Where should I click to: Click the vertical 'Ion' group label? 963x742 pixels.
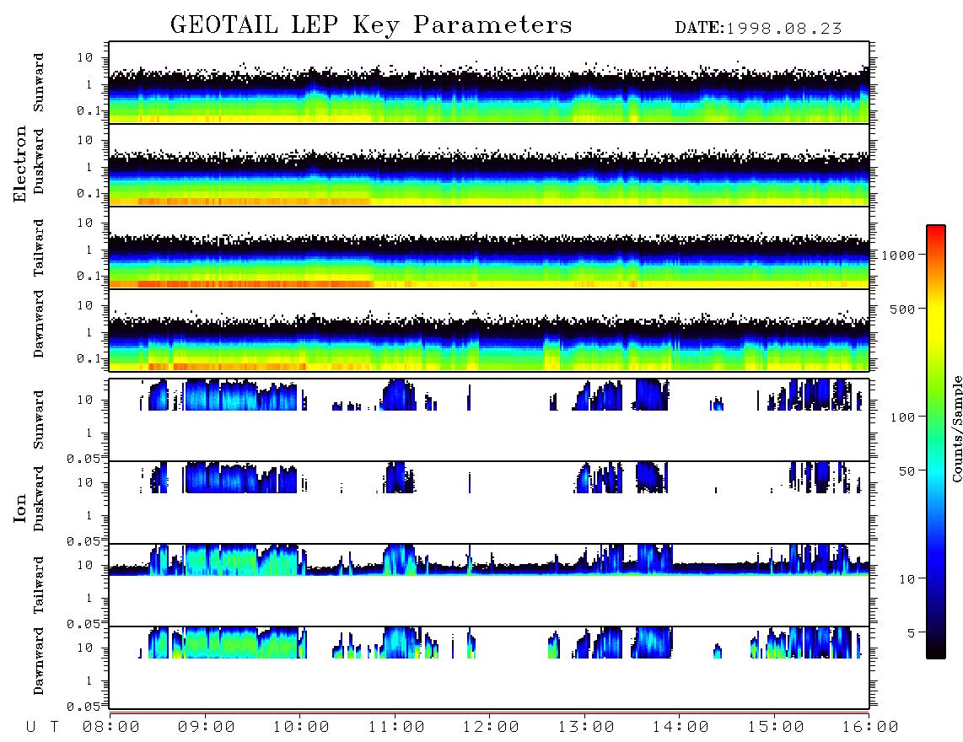(x=20, y=508)
